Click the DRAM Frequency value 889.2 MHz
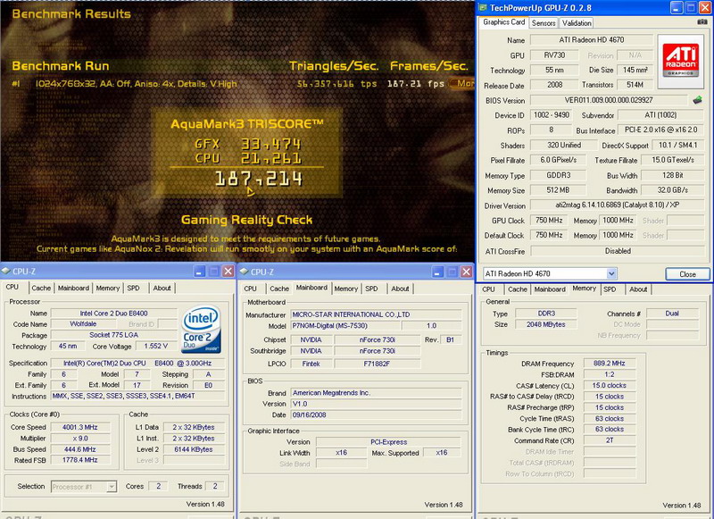This screenshot has width=714, height=519. [610, 364]
